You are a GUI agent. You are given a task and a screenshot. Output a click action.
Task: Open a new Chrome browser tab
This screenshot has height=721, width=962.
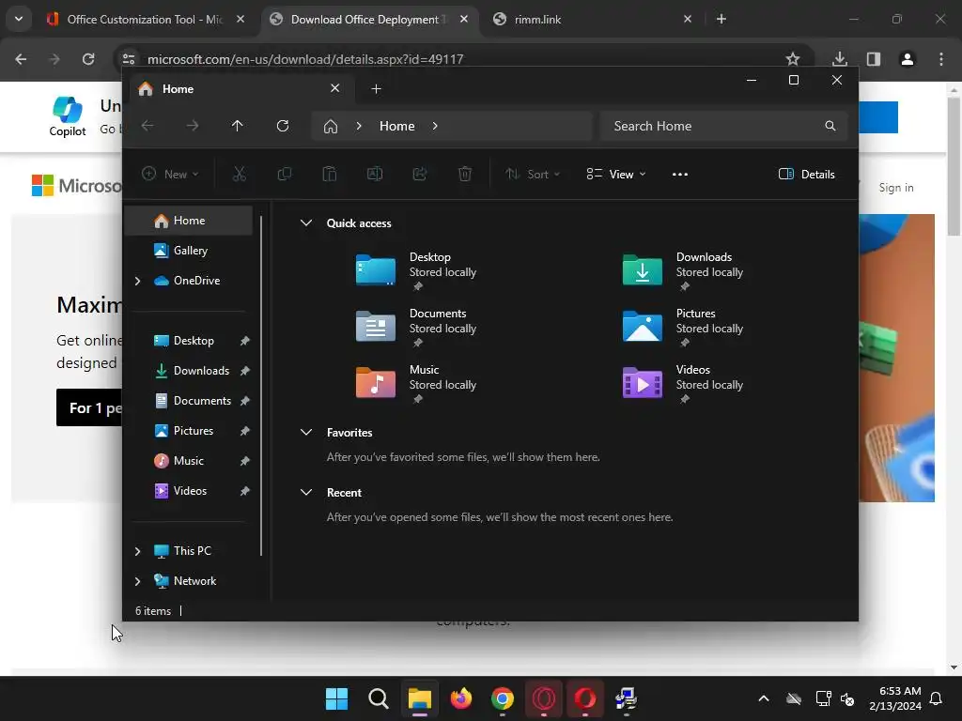[x=721, y=19]
